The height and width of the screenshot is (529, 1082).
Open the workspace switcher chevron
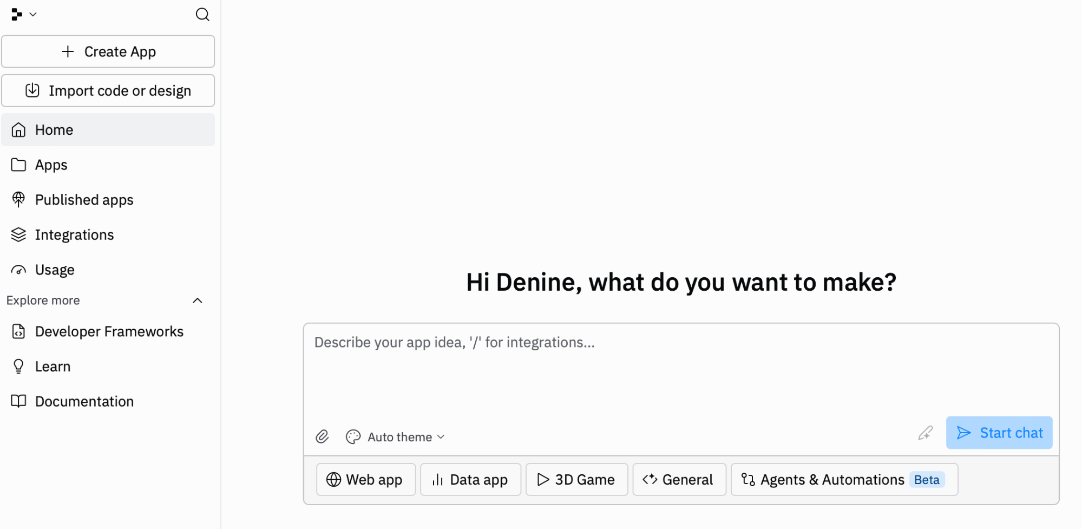33,15
